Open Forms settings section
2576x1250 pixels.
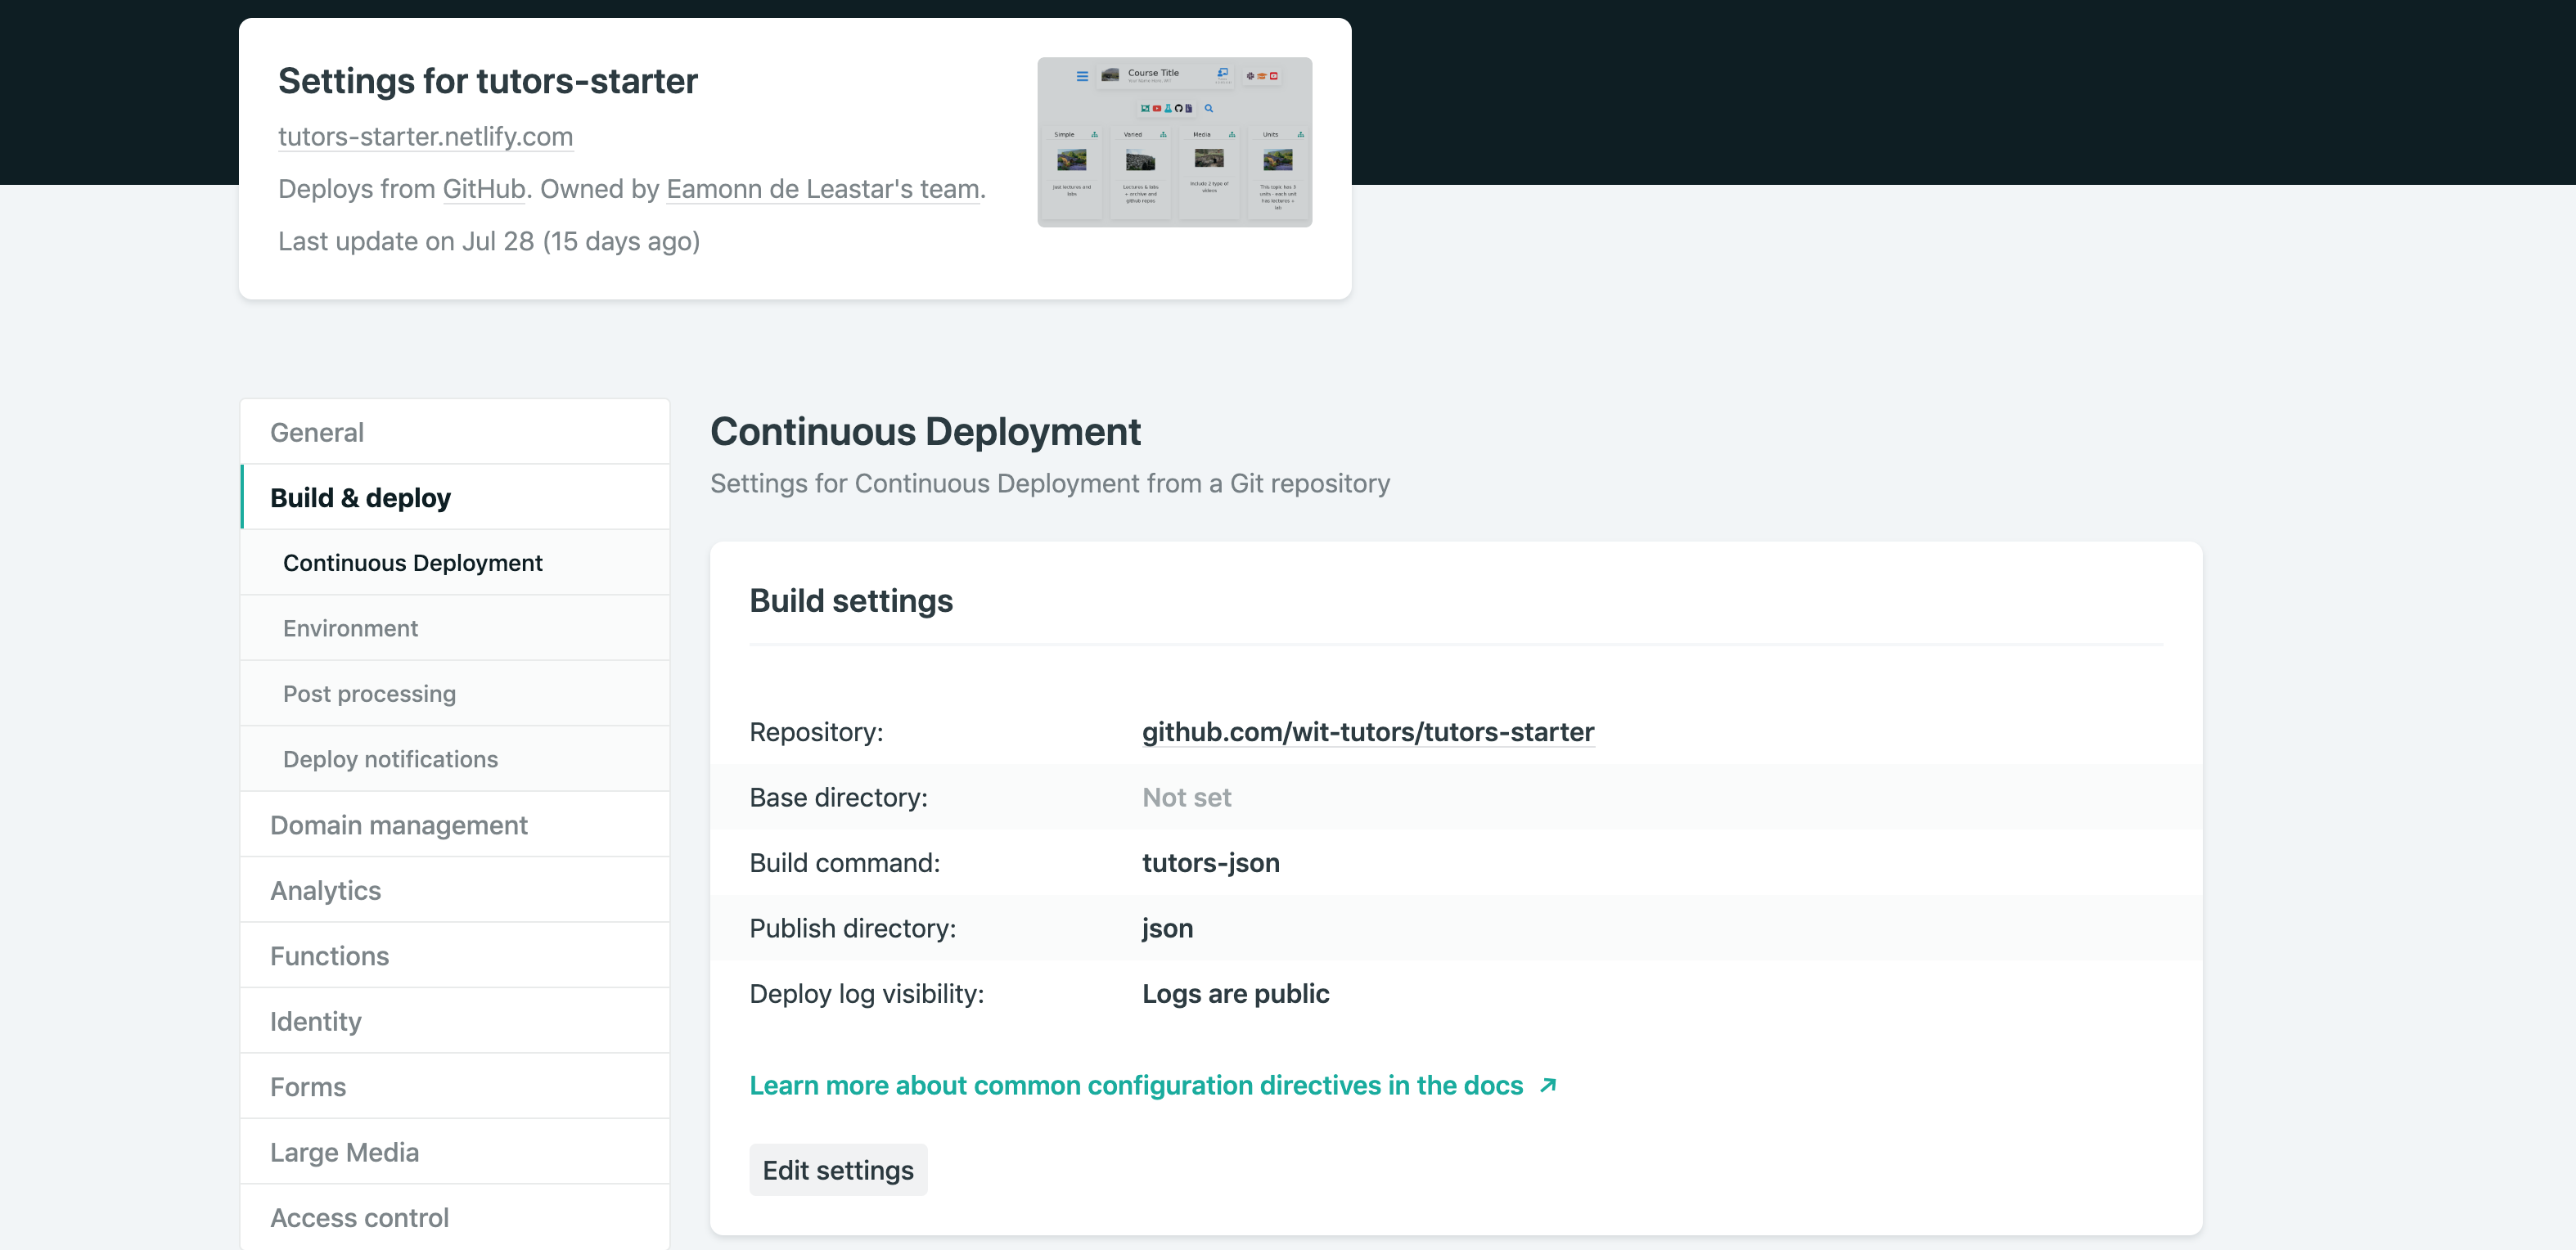[307, 1086]
